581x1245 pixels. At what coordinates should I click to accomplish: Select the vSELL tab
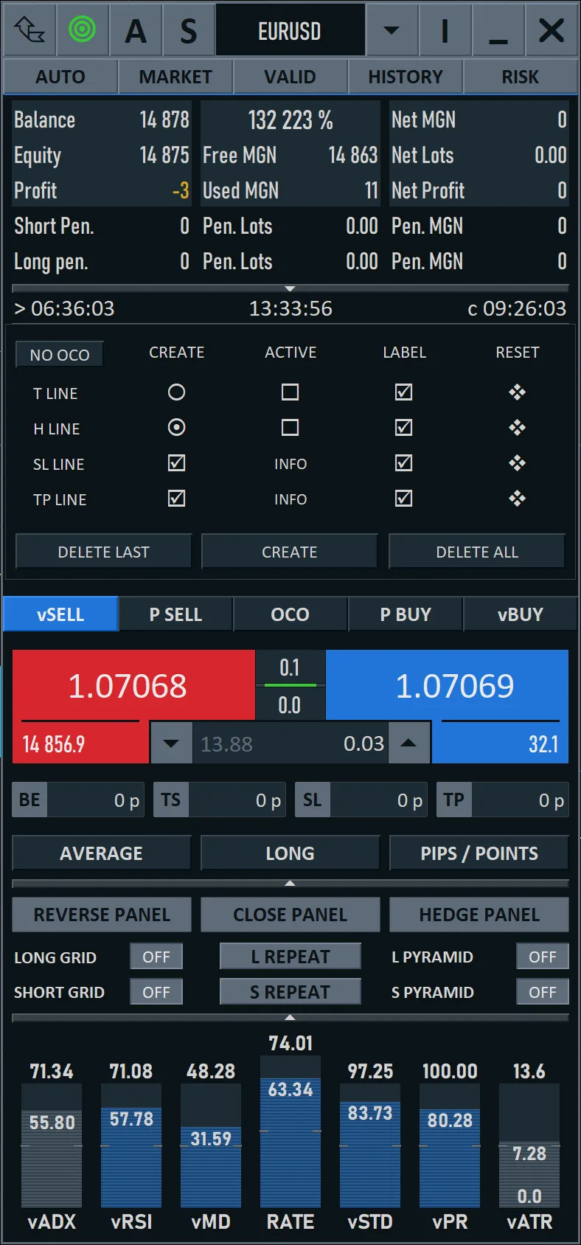tap(60, 614)
